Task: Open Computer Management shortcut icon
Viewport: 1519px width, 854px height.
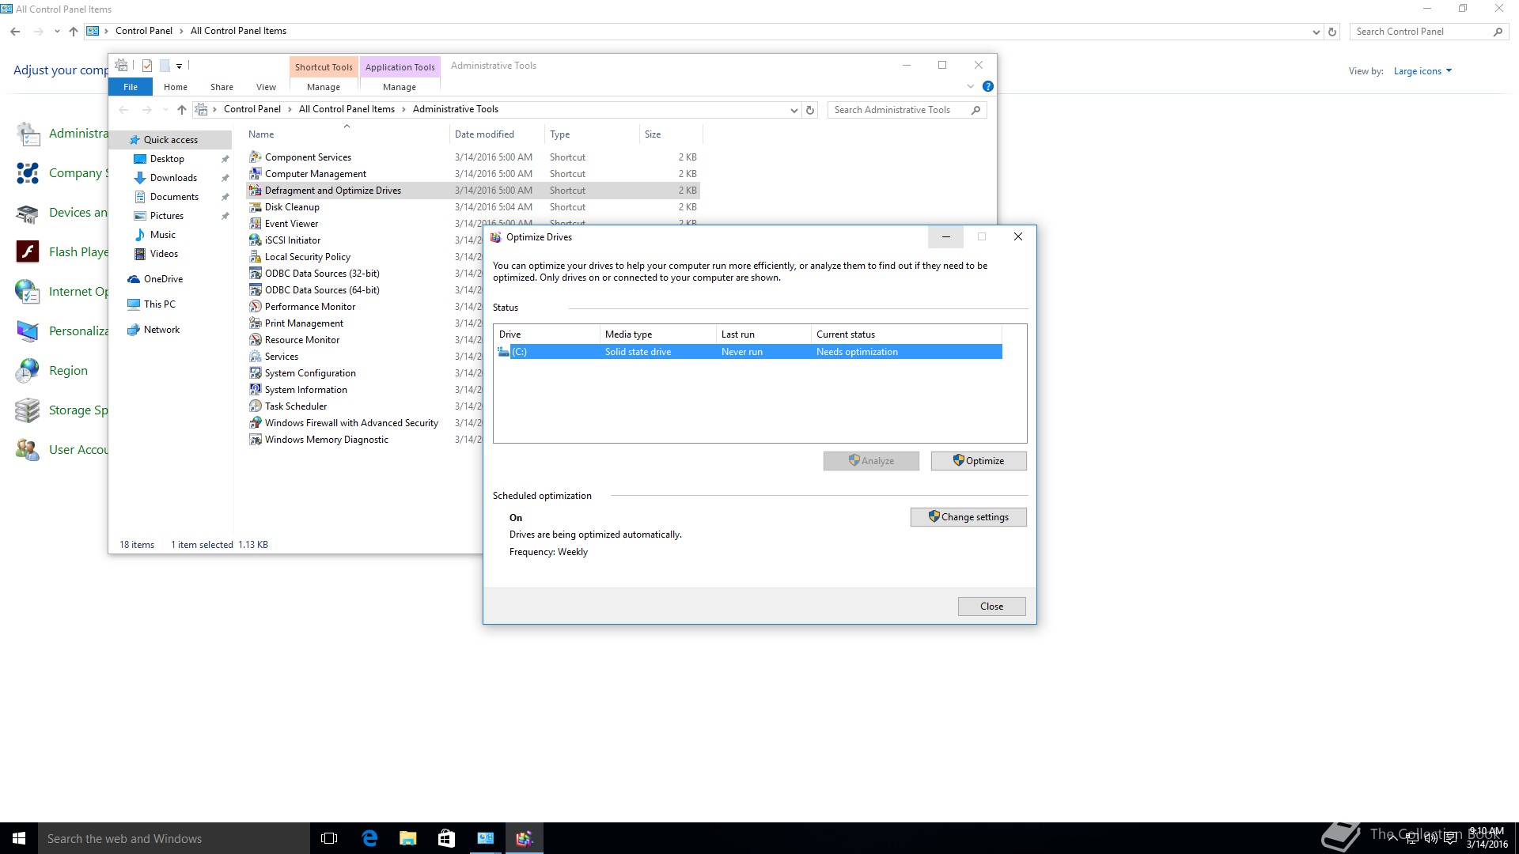Action: click(x=255, y=174)
